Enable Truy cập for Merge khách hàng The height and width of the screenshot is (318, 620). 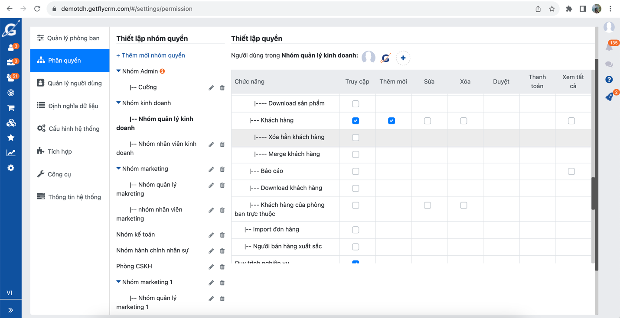point(356,154)
